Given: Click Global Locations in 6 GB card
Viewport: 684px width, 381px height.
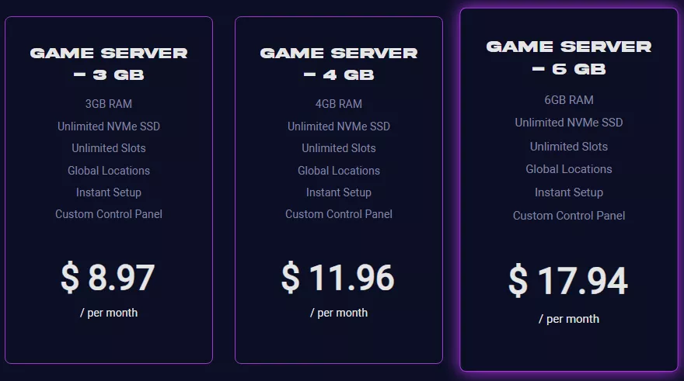Looking at the screenshot, I should coord(569,169).
